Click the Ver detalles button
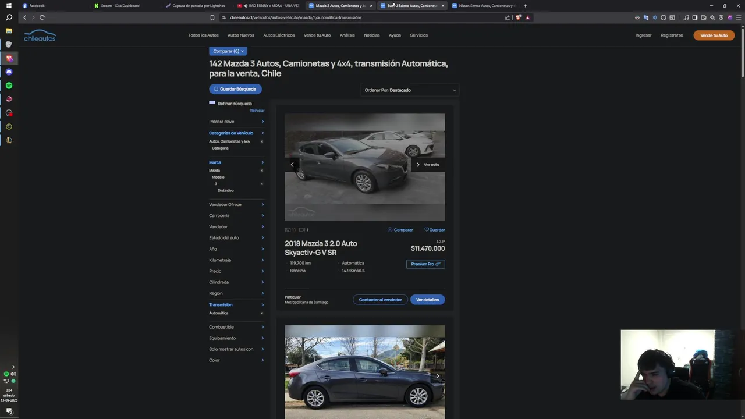The height and width of the screenshot is (419, 745). point(427,300)
